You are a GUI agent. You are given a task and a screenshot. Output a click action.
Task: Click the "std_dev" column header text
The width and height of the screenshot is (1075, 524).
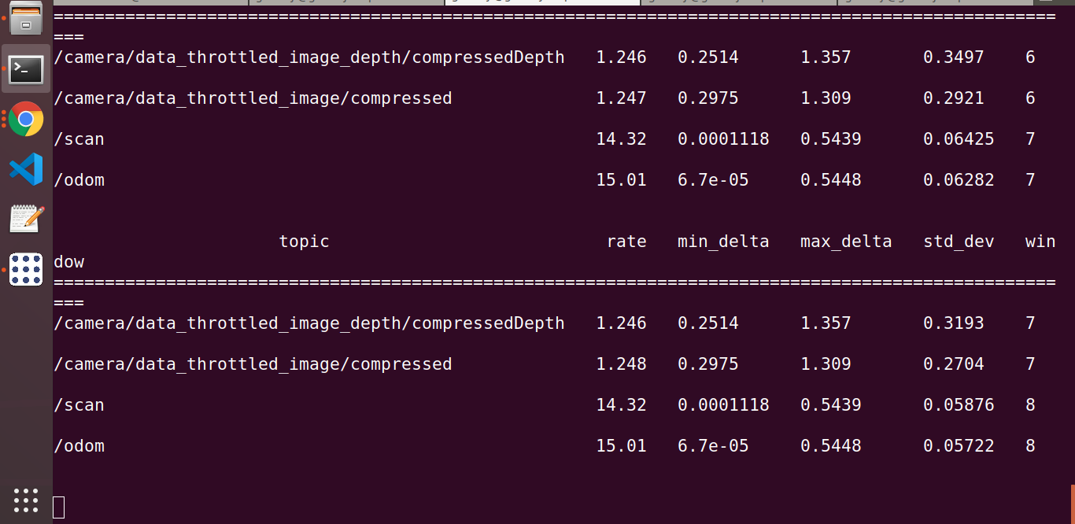click(958, 242)
